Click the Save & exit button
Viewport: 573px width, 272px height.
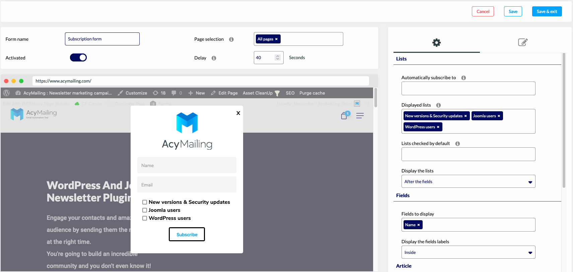point(547,11)
